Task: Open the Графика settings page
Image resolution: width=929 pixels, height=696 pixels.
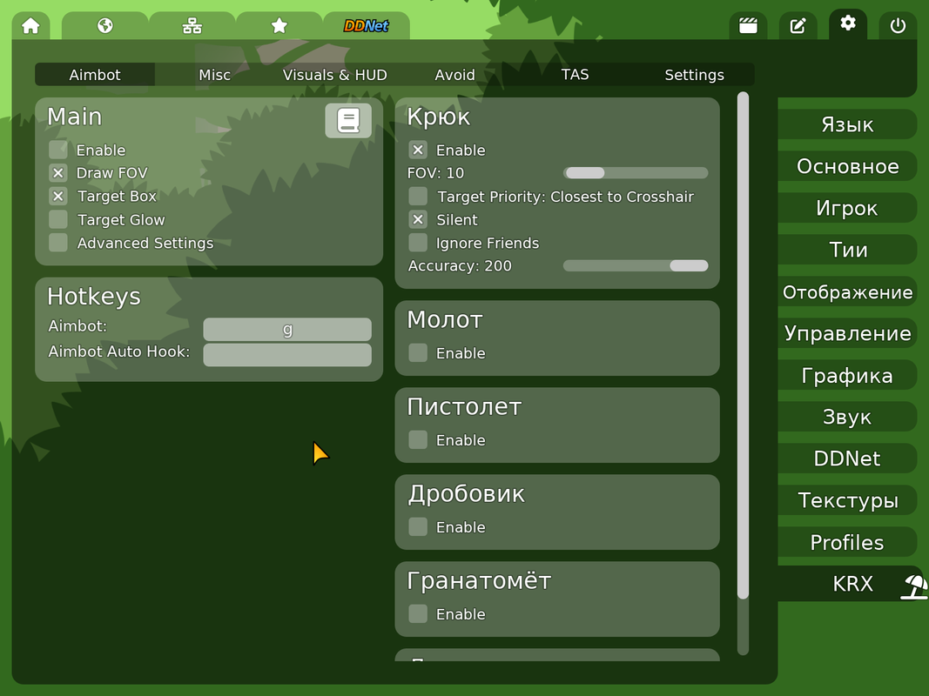Action: pos(847,375)
